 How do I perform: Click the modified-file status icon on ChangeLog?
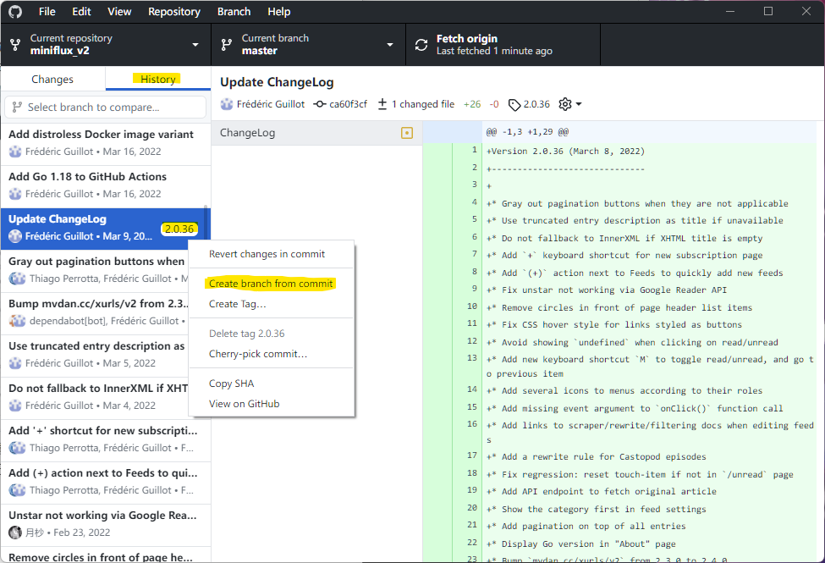407,133
